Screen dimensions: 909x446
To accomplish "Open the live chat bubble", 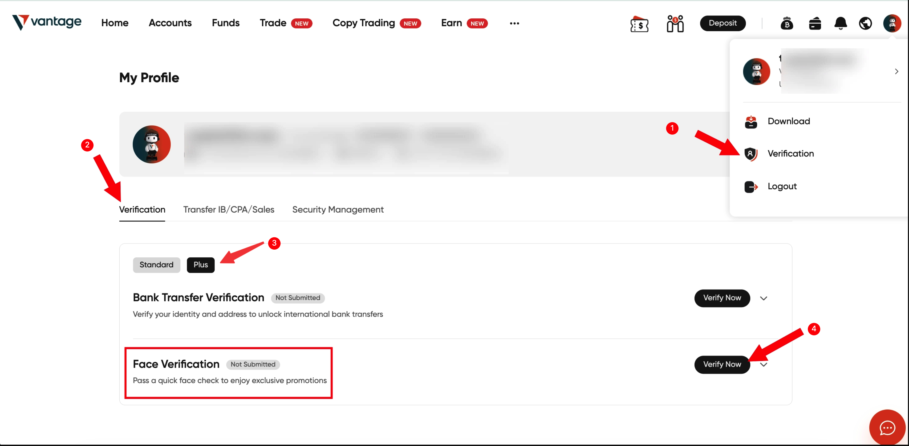I will (x=887, y=428).
